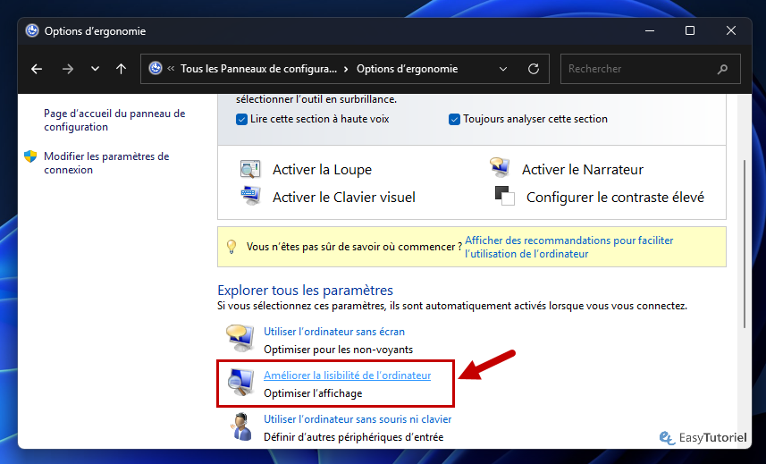Open 'Configurer le contraste élevé'
The image size is (766, 464).
(x=615, y=198)
